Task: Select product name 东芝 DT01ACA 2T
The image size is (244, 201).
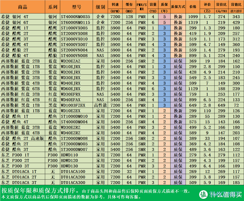Action: pyautogui.click(x=19, y=177)
